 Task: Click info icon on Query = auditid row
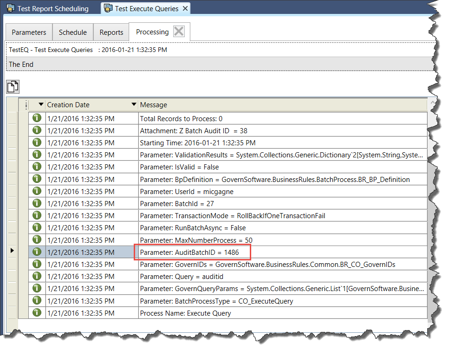coord(37,277)
